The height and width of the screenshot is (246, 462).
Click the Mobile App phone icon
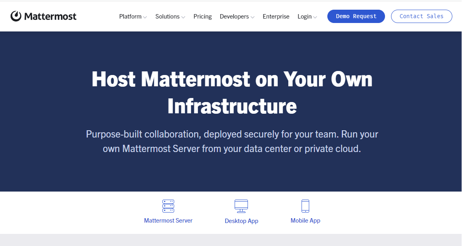pyautogui.click(x=305, y=206)
